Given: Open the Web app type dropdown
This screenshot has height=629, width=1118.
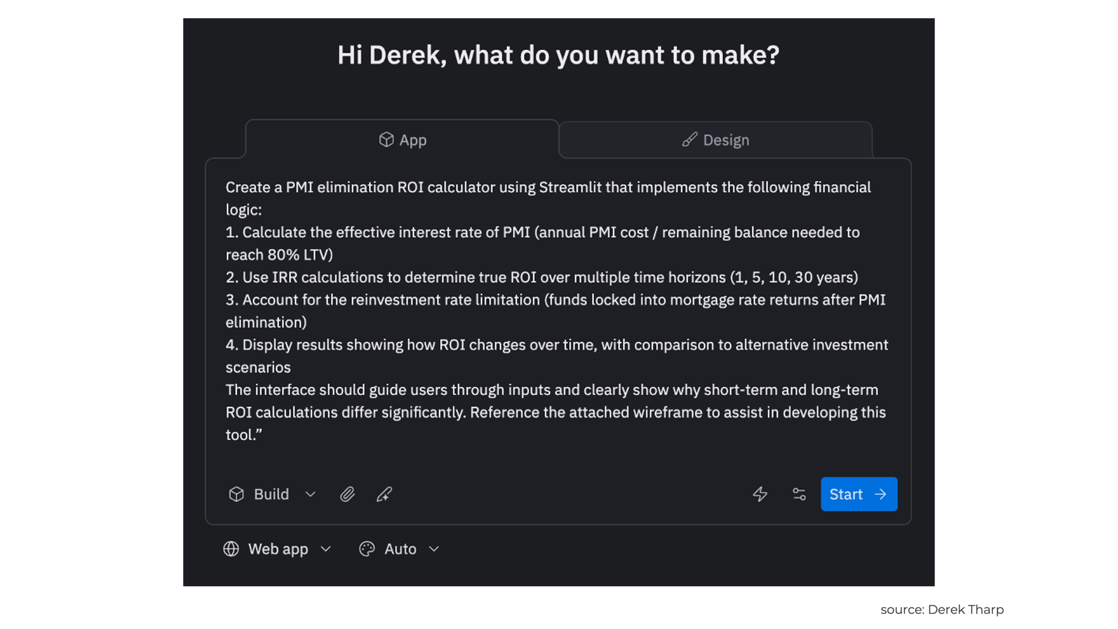Looking at the screenshot, I should (278, 549).
